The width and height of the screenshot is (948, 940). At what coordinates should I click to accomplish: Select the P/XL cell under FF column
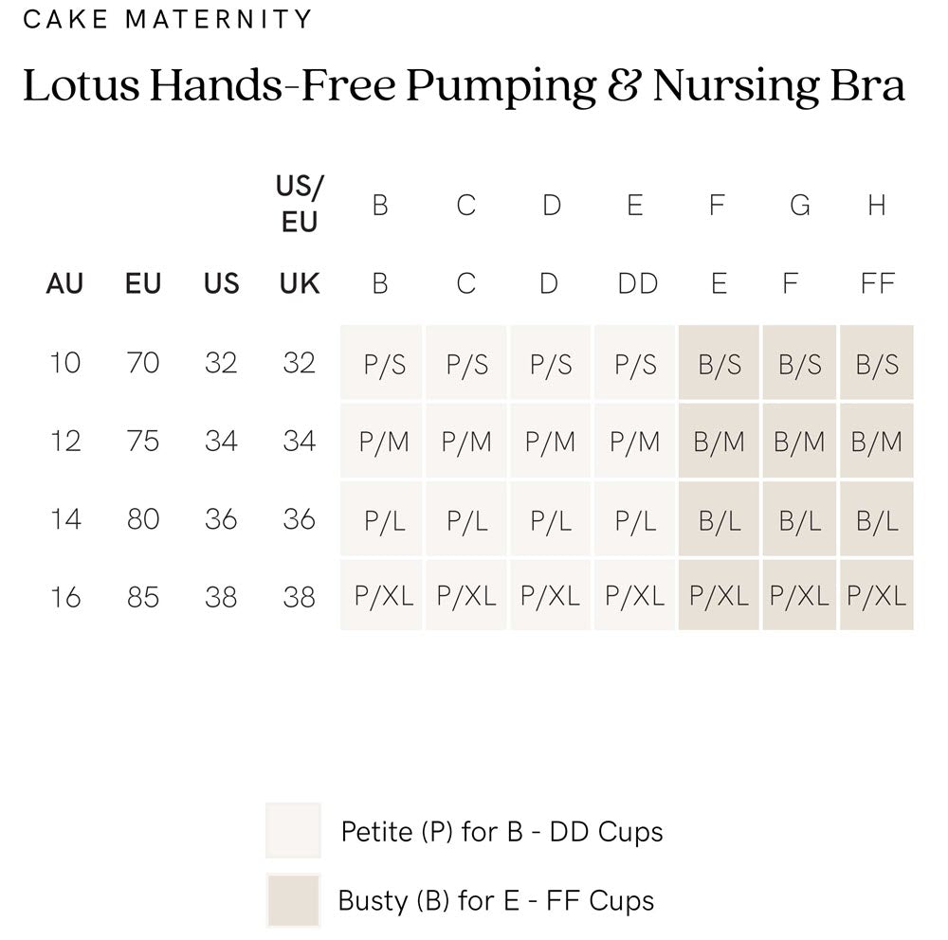click(x=877, y=596)
